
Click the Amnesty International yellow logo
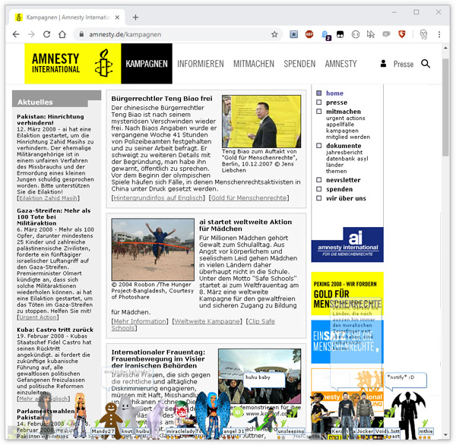click(x=73, y=64)
